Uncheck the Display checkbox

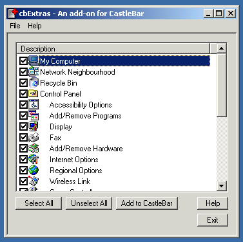pyautogui.click(x=23, y=127)
